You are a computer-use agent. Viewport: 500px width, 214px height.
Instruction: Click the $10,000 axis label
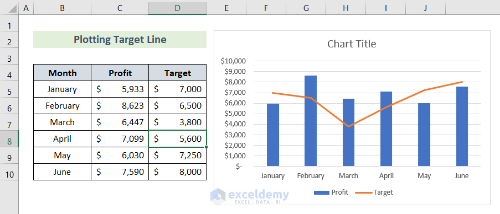[233, 61]
